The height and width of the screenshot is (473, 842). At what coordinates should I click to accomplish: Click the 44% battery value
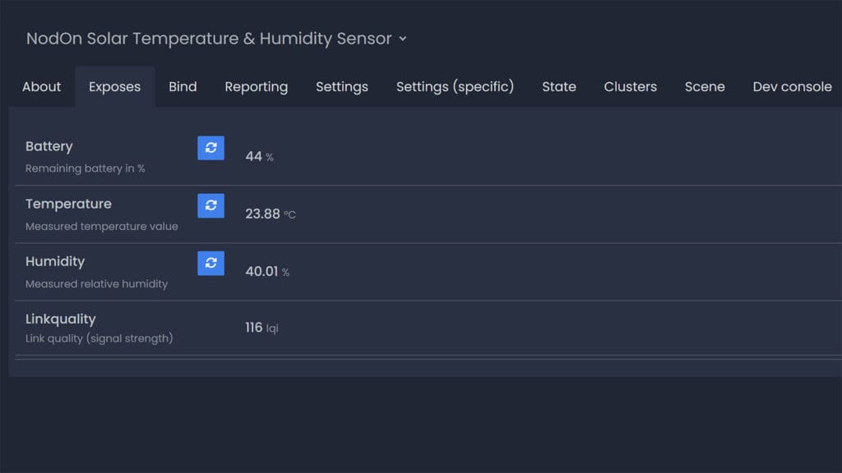[x=258, y=156]
